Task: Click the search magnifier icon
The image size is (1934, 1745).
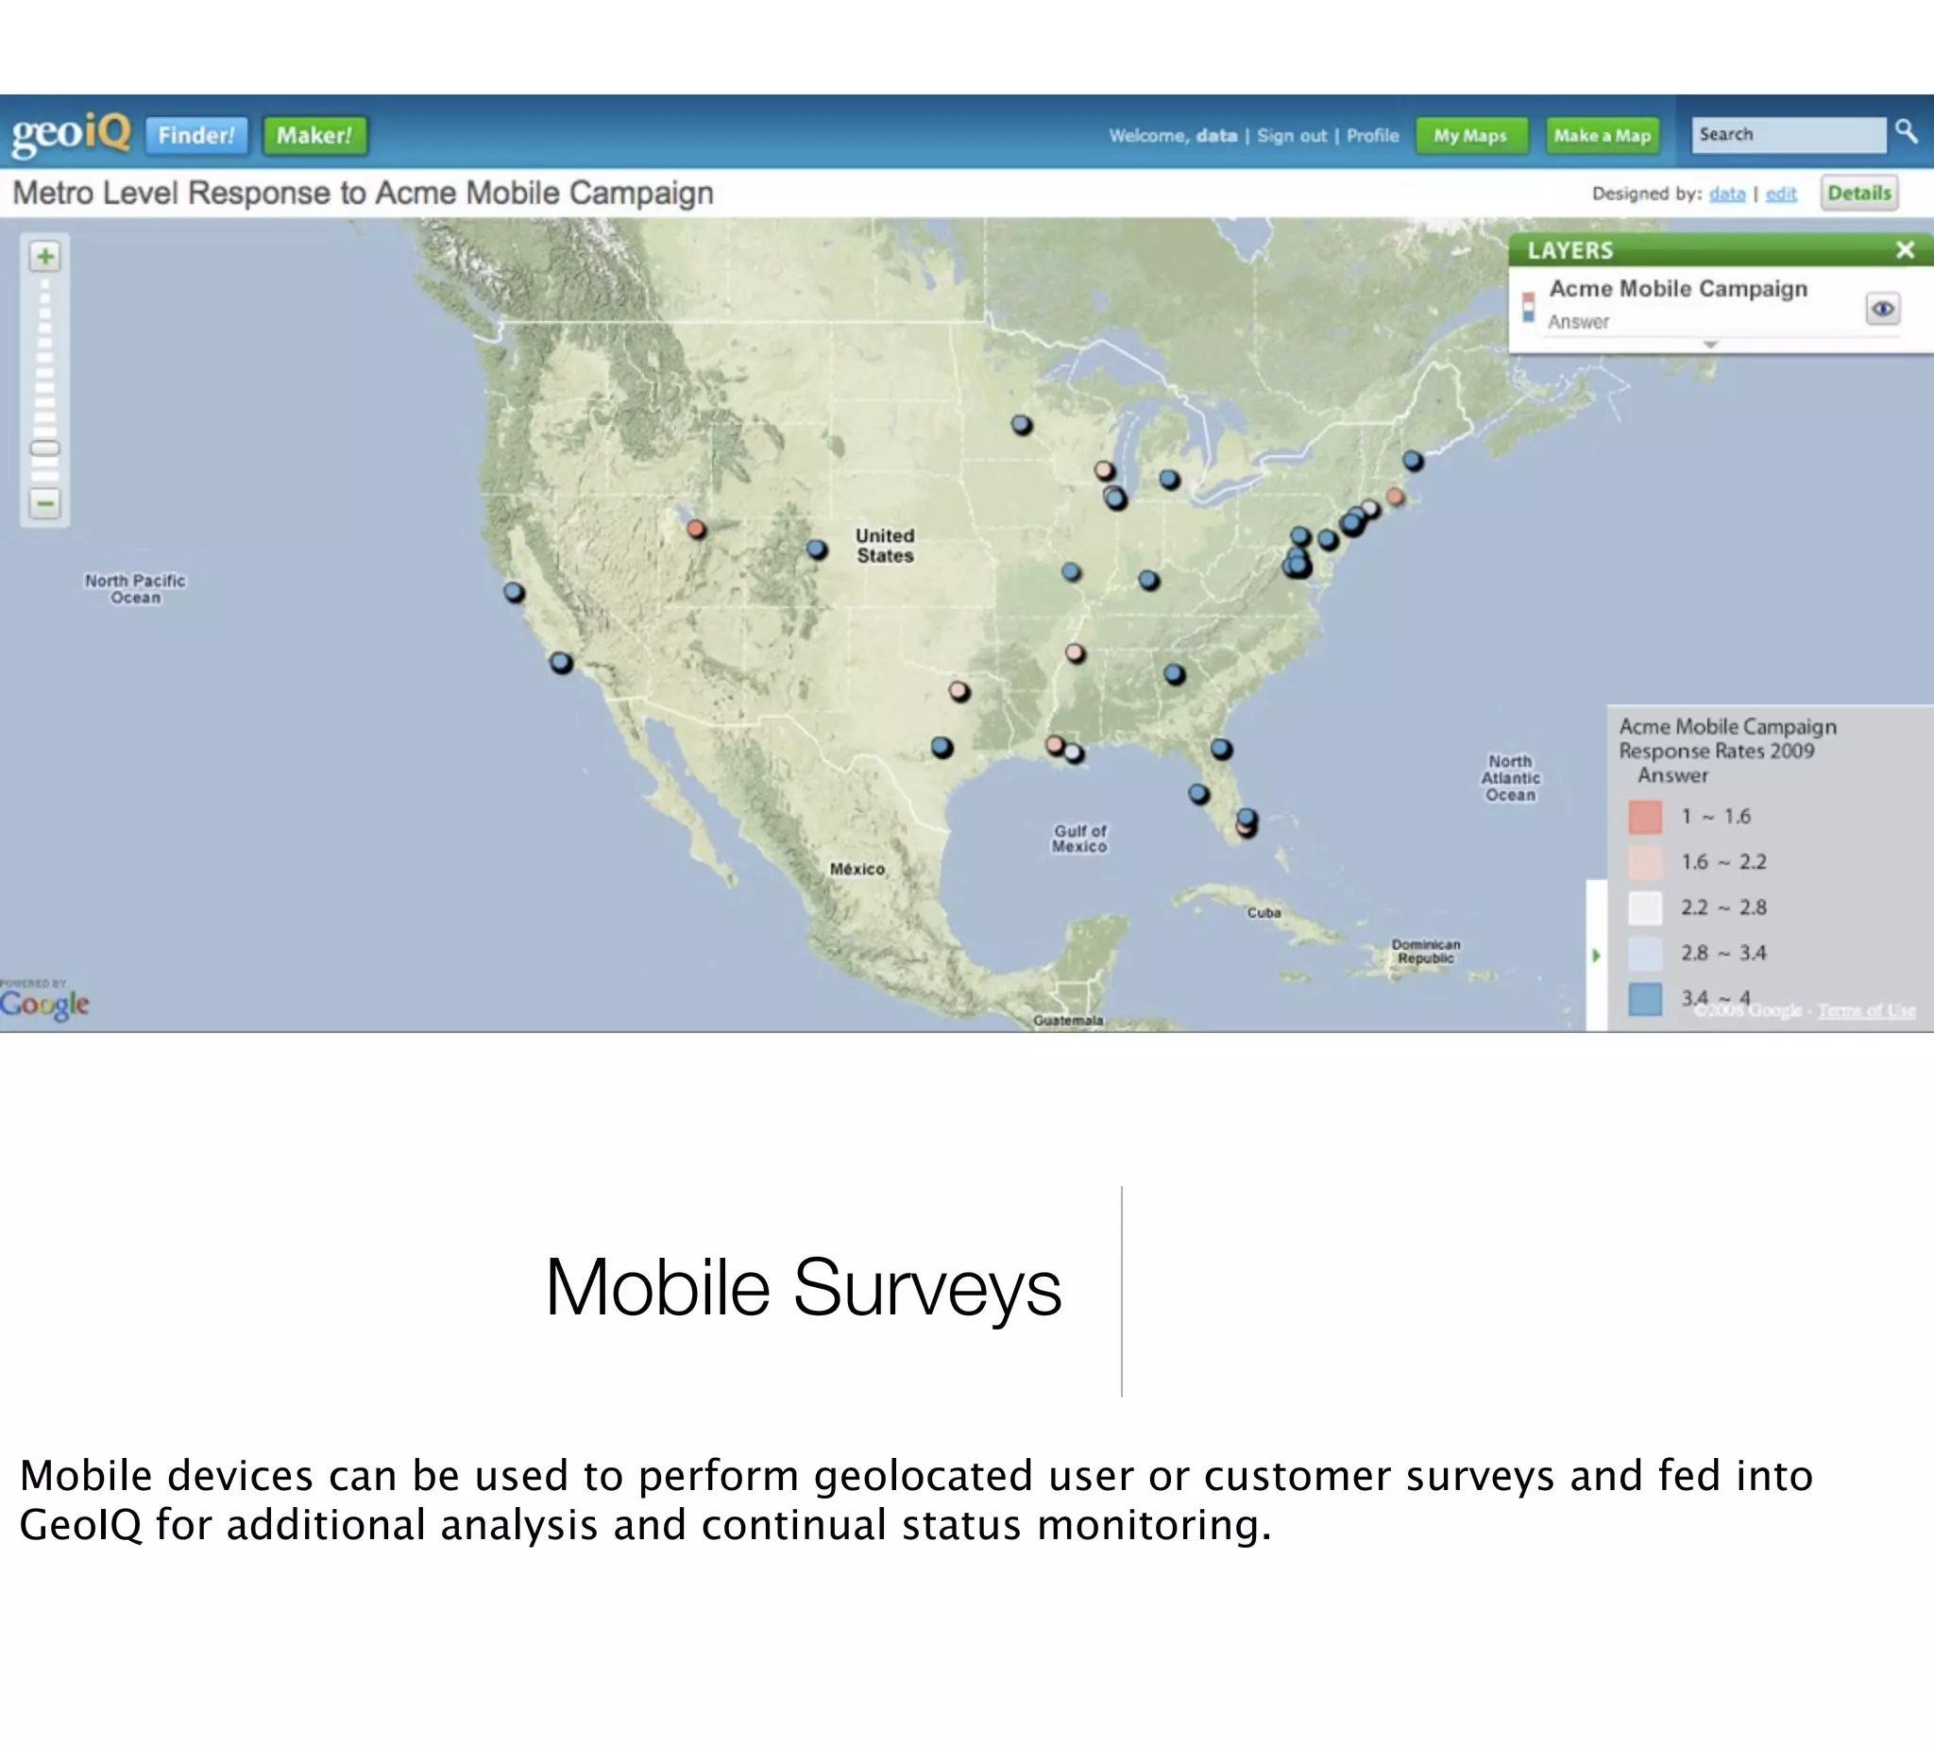Action: click(x=1907, y=131)
